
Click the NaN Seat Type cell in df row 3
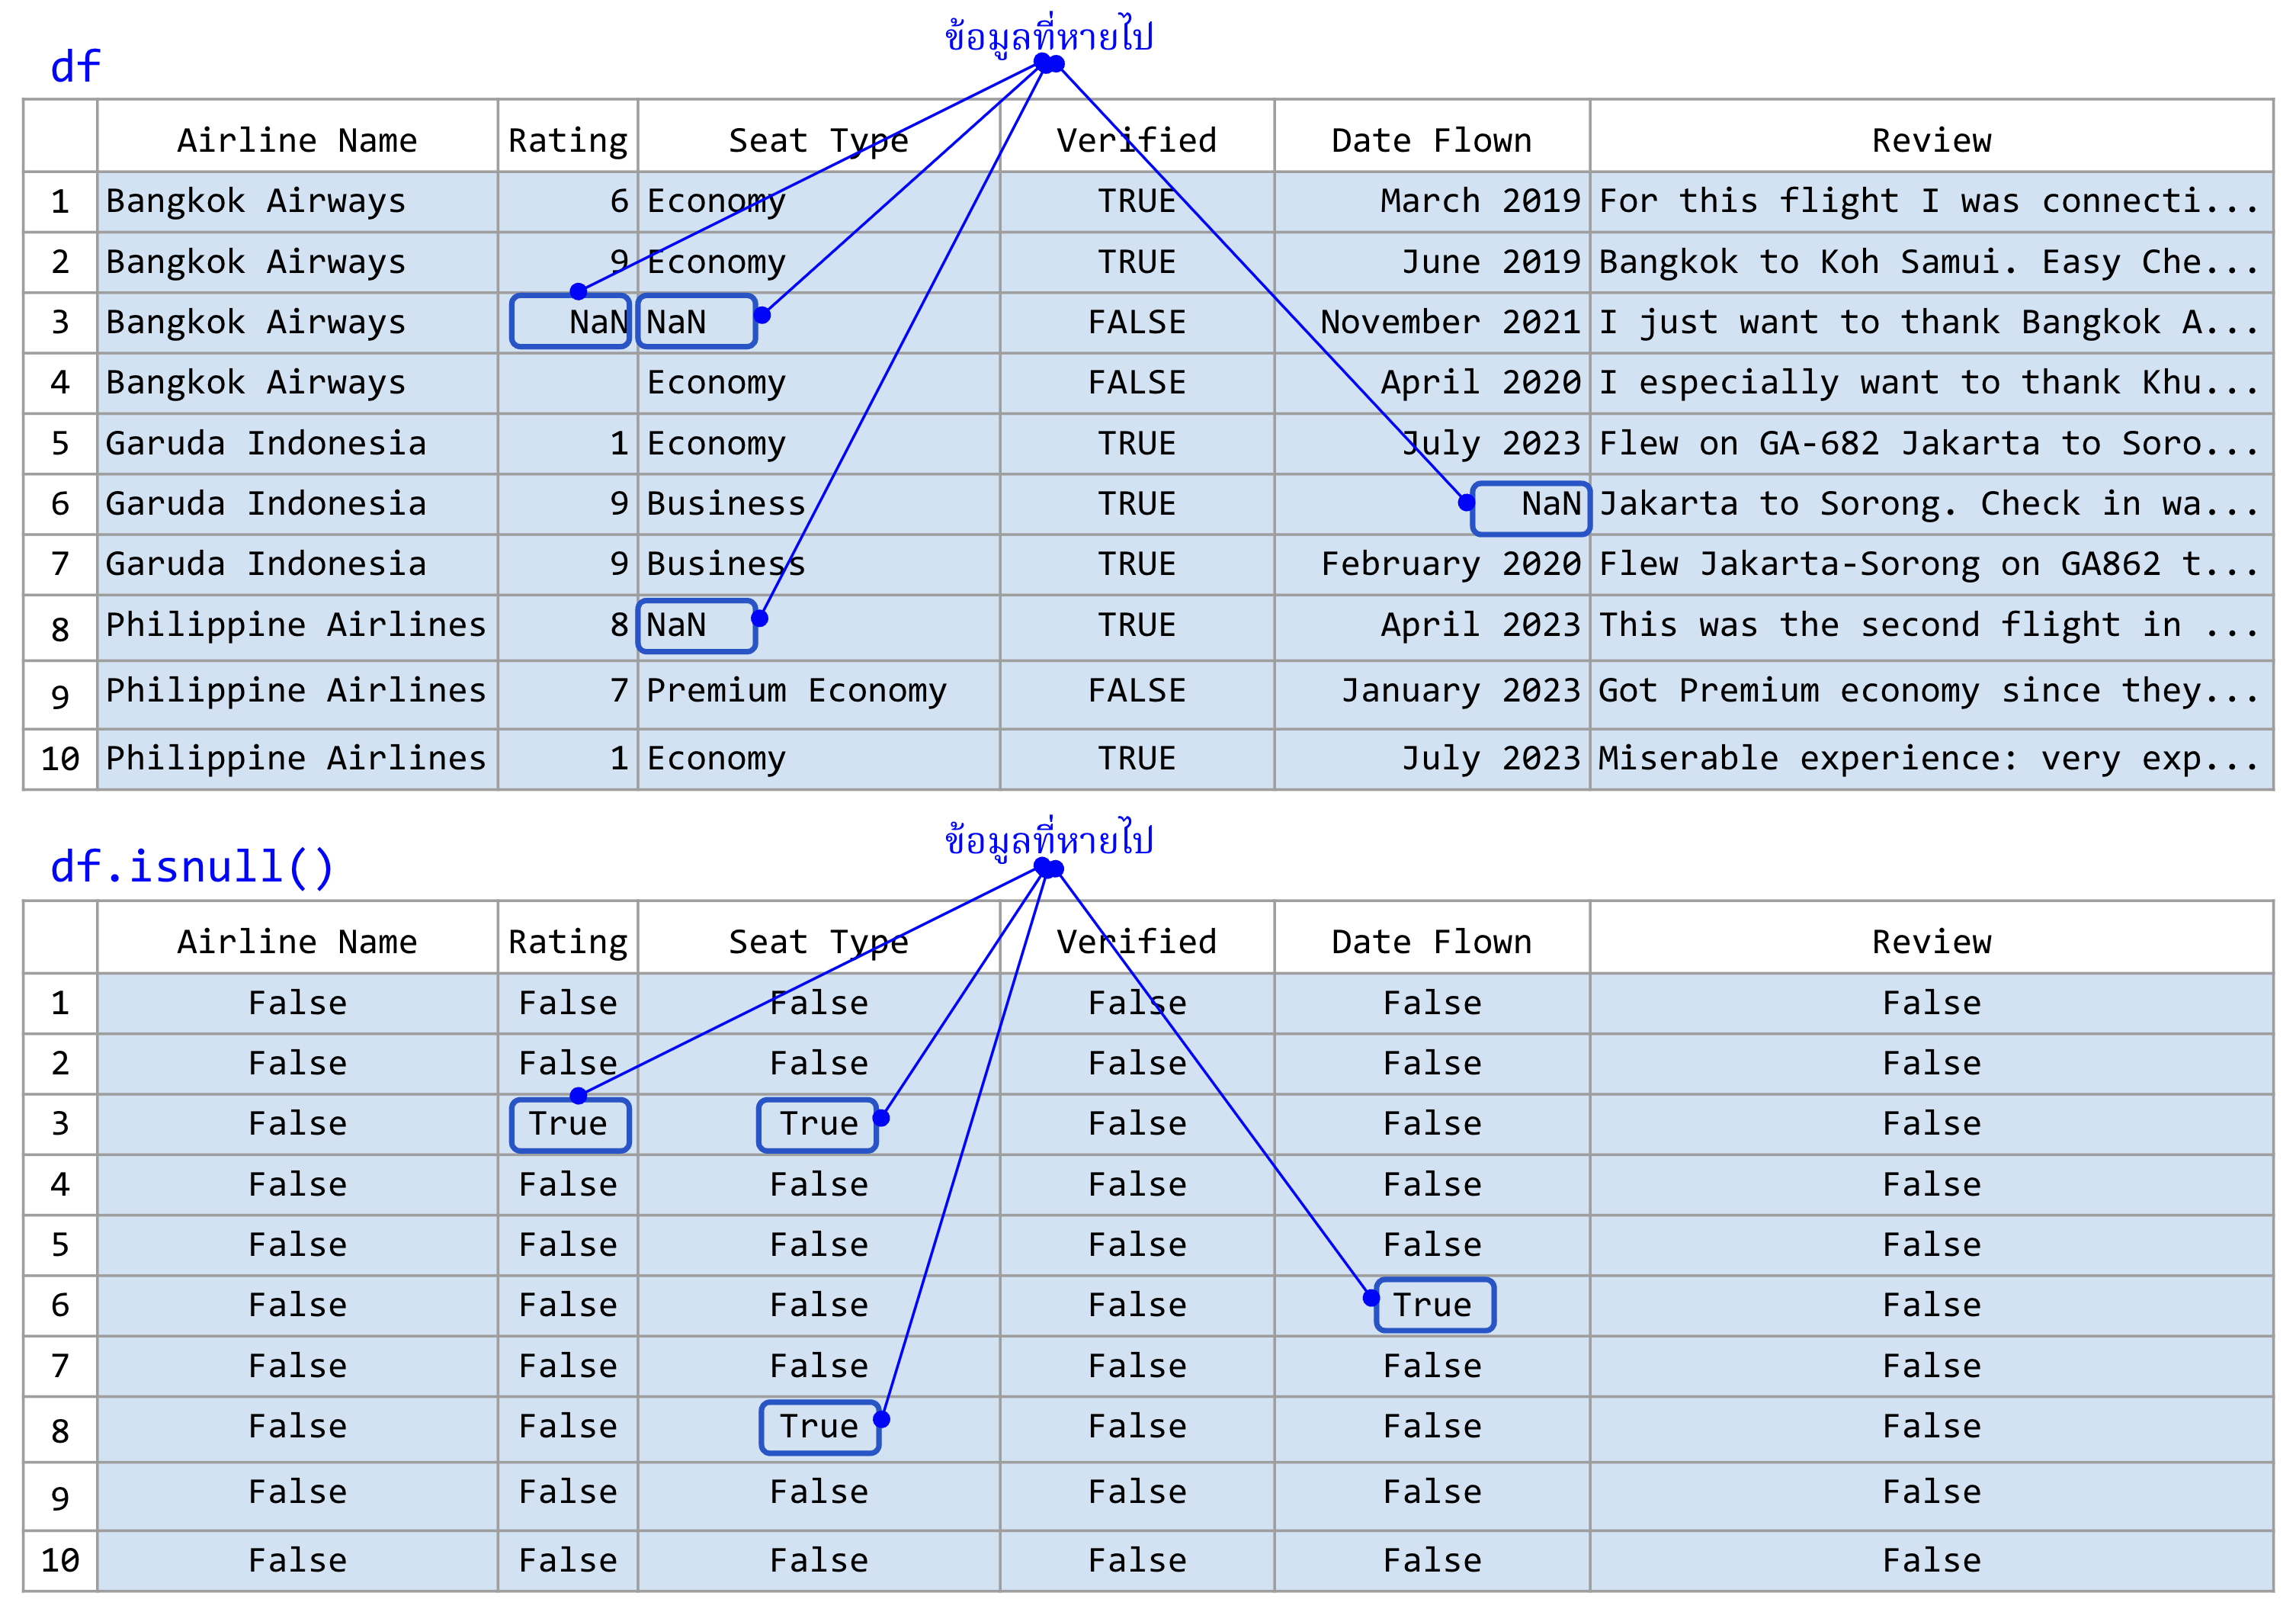(697, 321)
